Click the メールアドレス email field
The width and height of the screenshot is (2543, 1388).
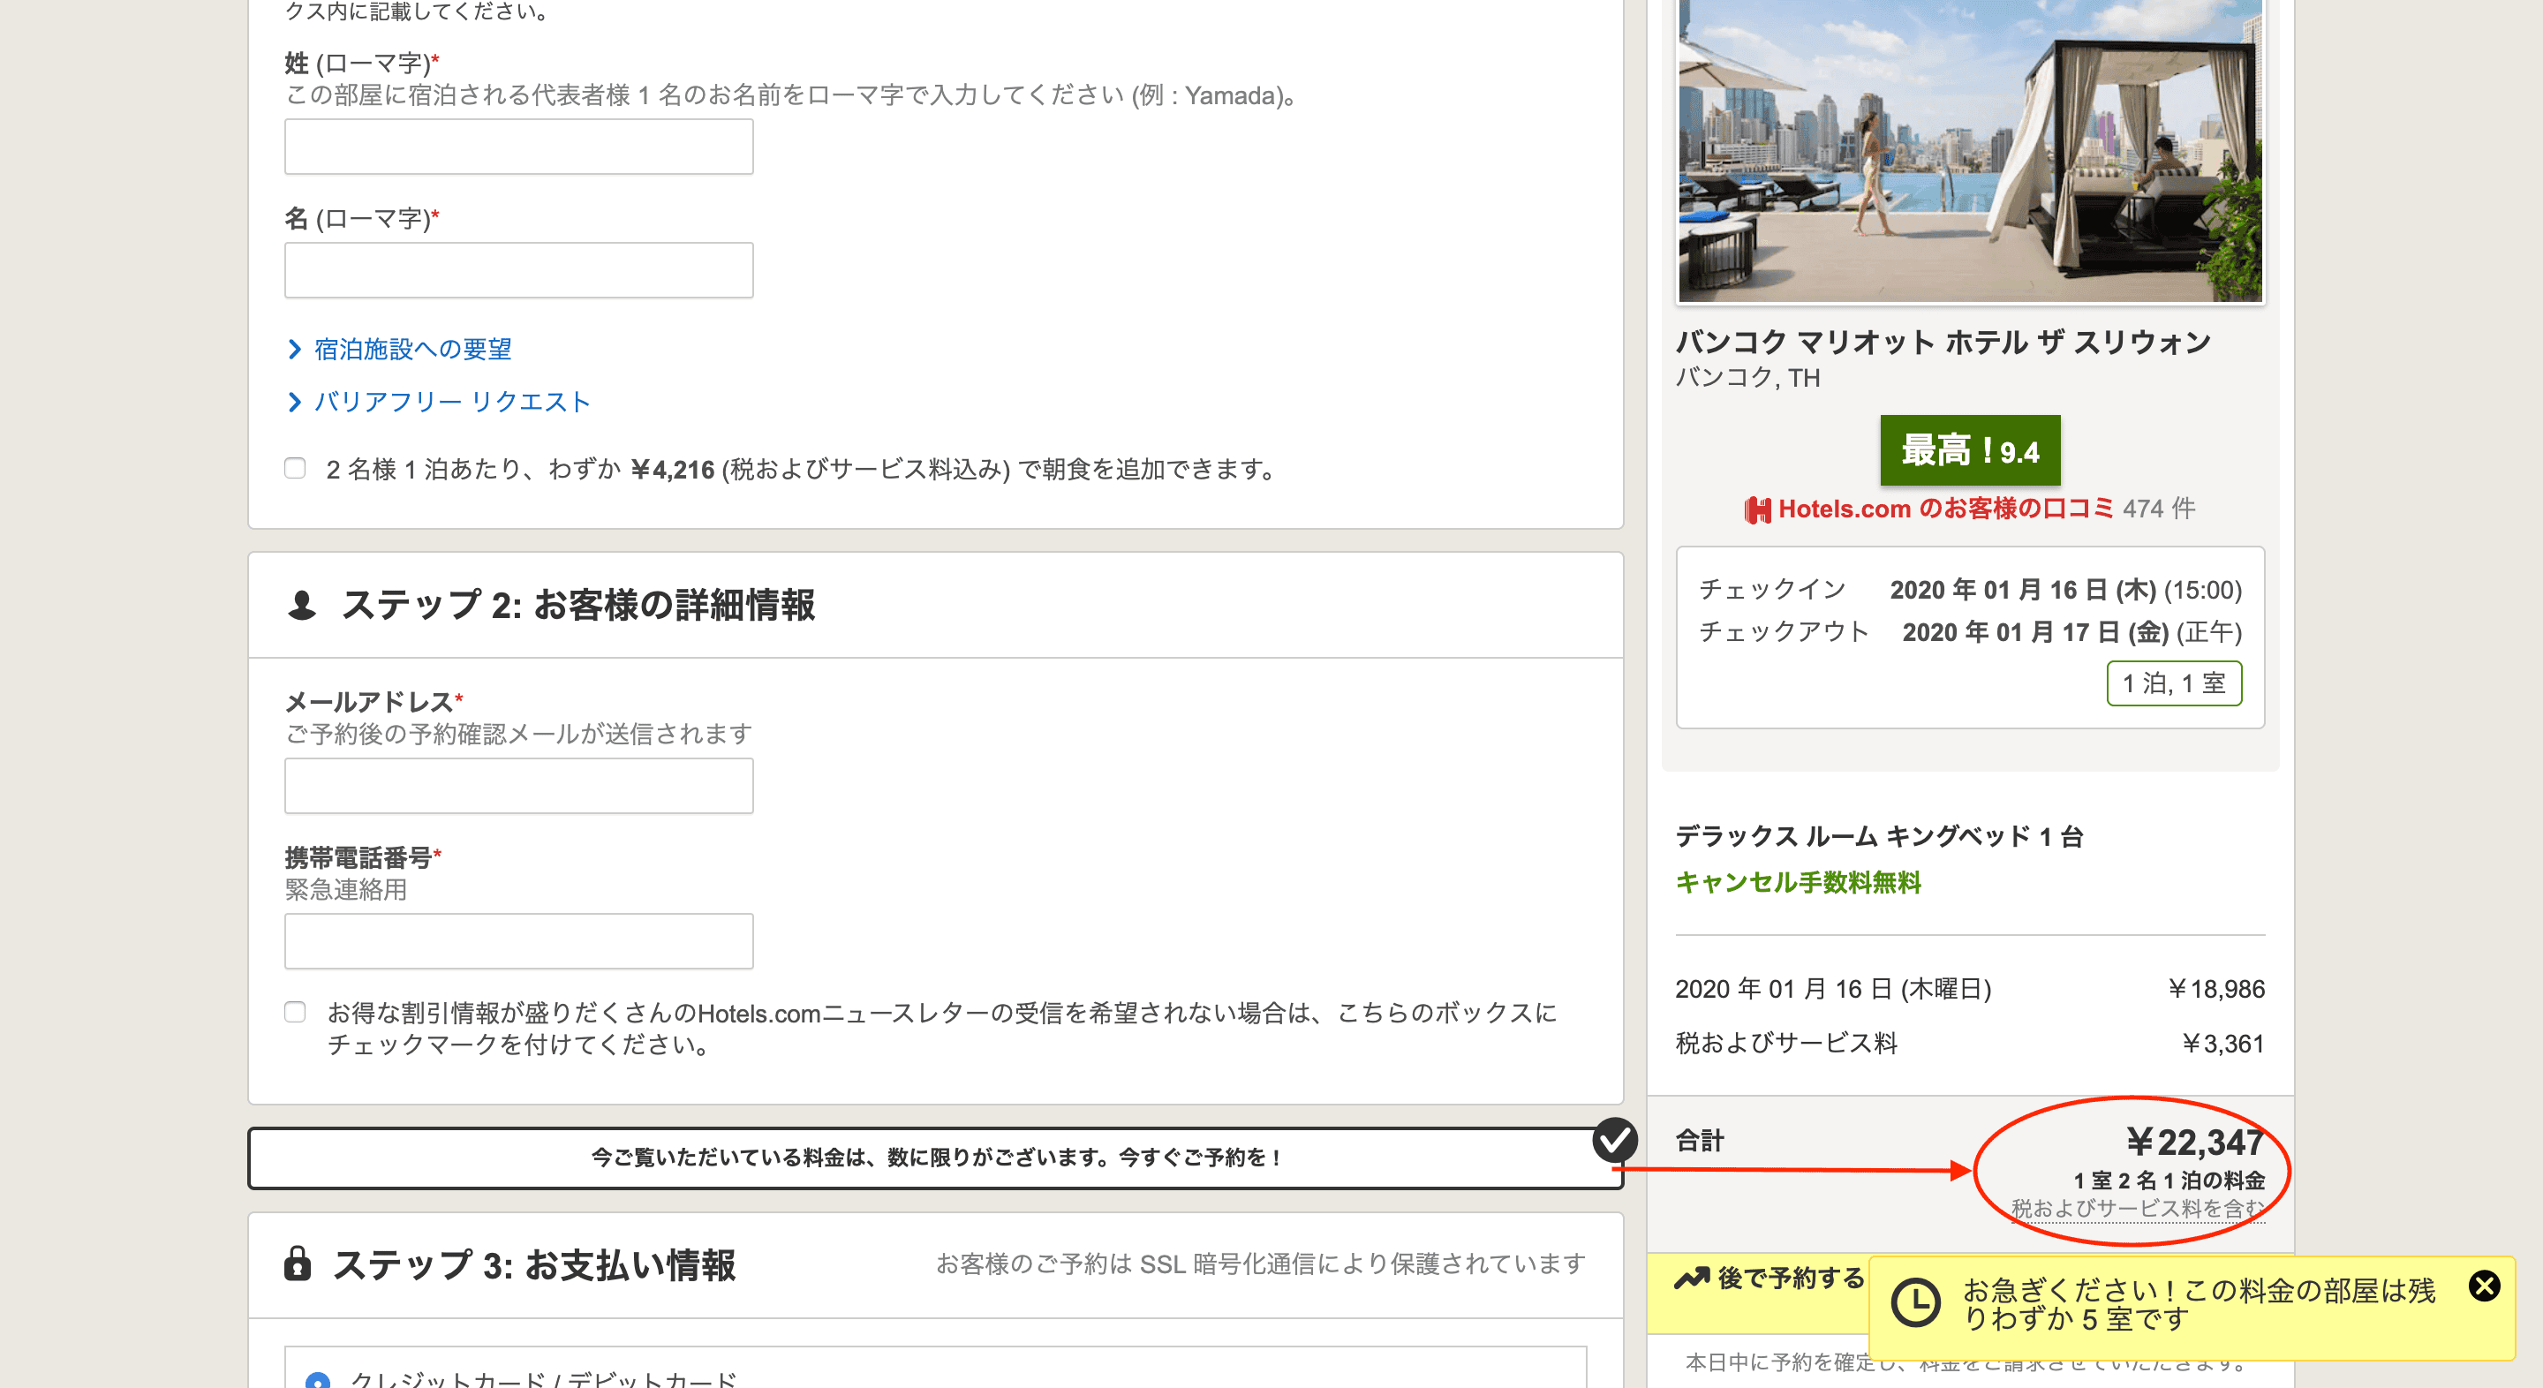[517, 785]
